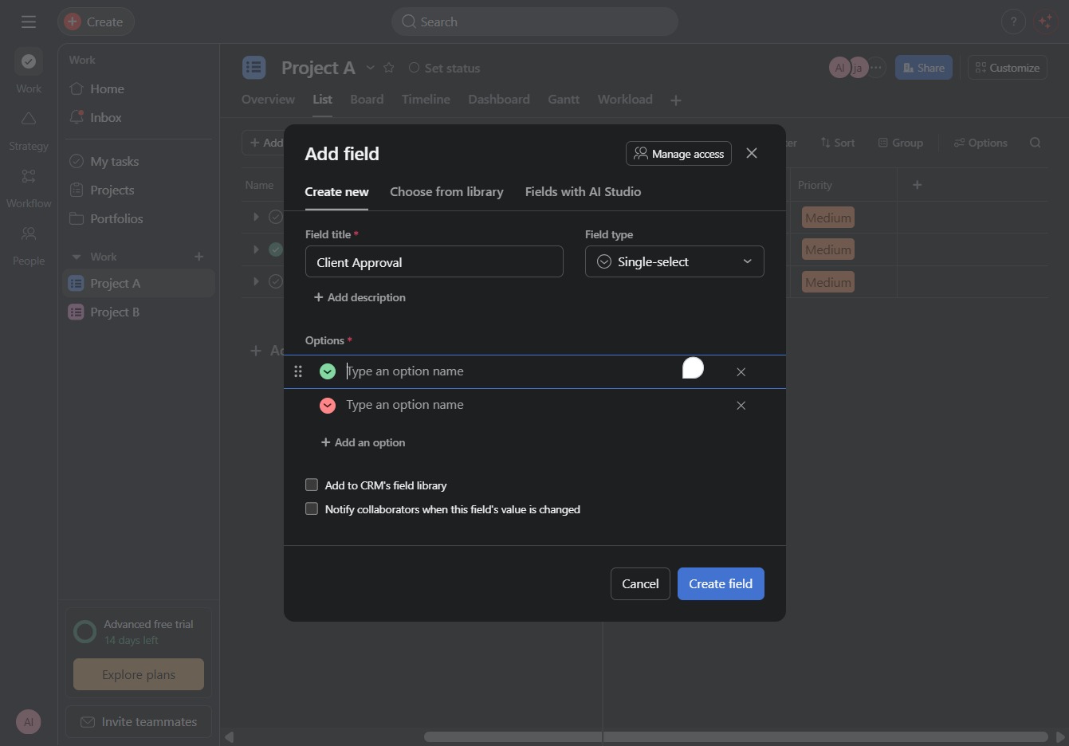Click Invite teammates button
Screen dimensions: 1069x746
point(139,722)
